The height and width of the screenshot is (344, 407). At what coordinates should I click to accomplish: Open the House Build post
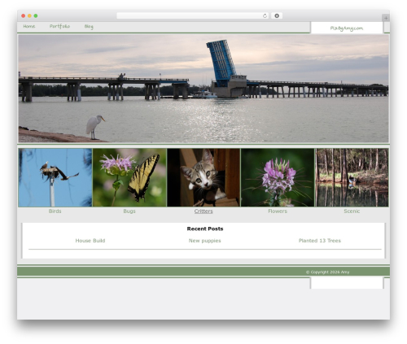click(x=90, y=241)
